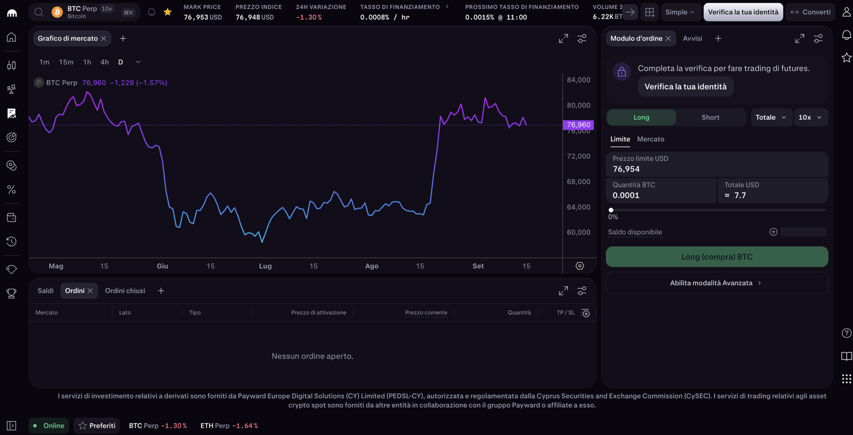Viewport: 853px width, 435px height.
Task: Expand the Tasso di finanziamento chevron
Action: 447,7
